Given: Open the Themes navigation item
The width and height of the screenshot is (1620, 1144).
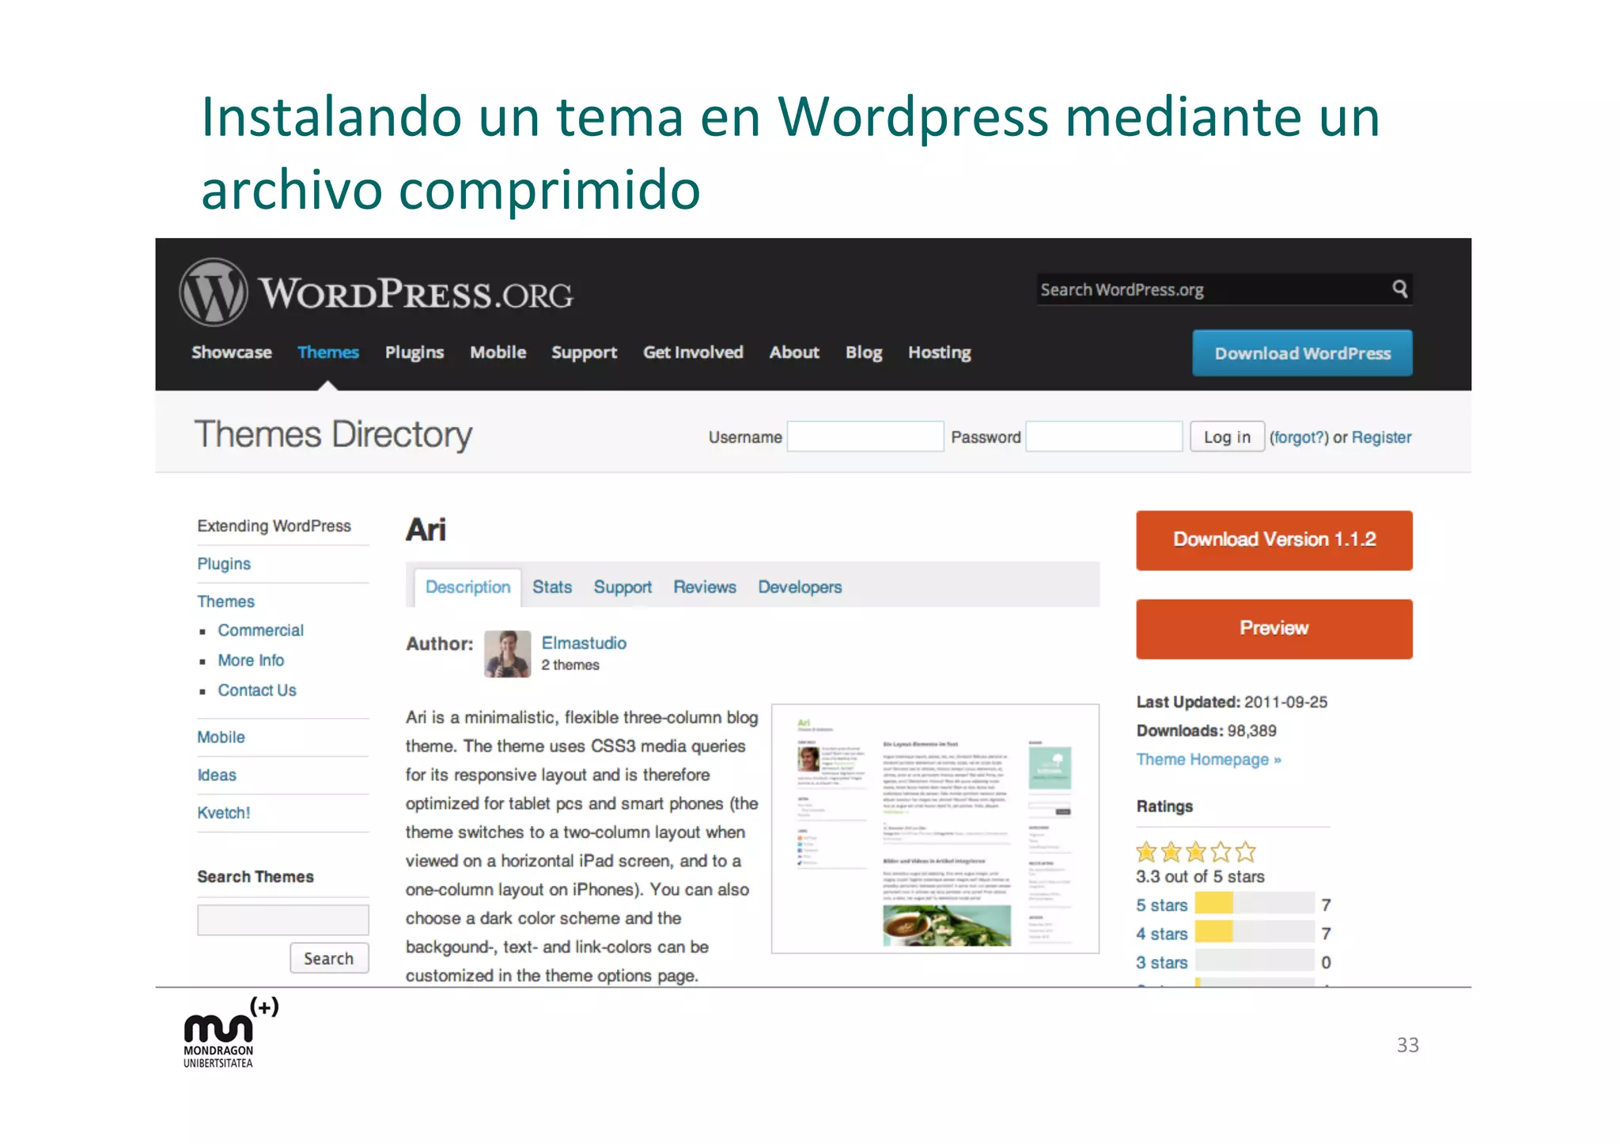Looking at the screenshot, I should [327, 353].
